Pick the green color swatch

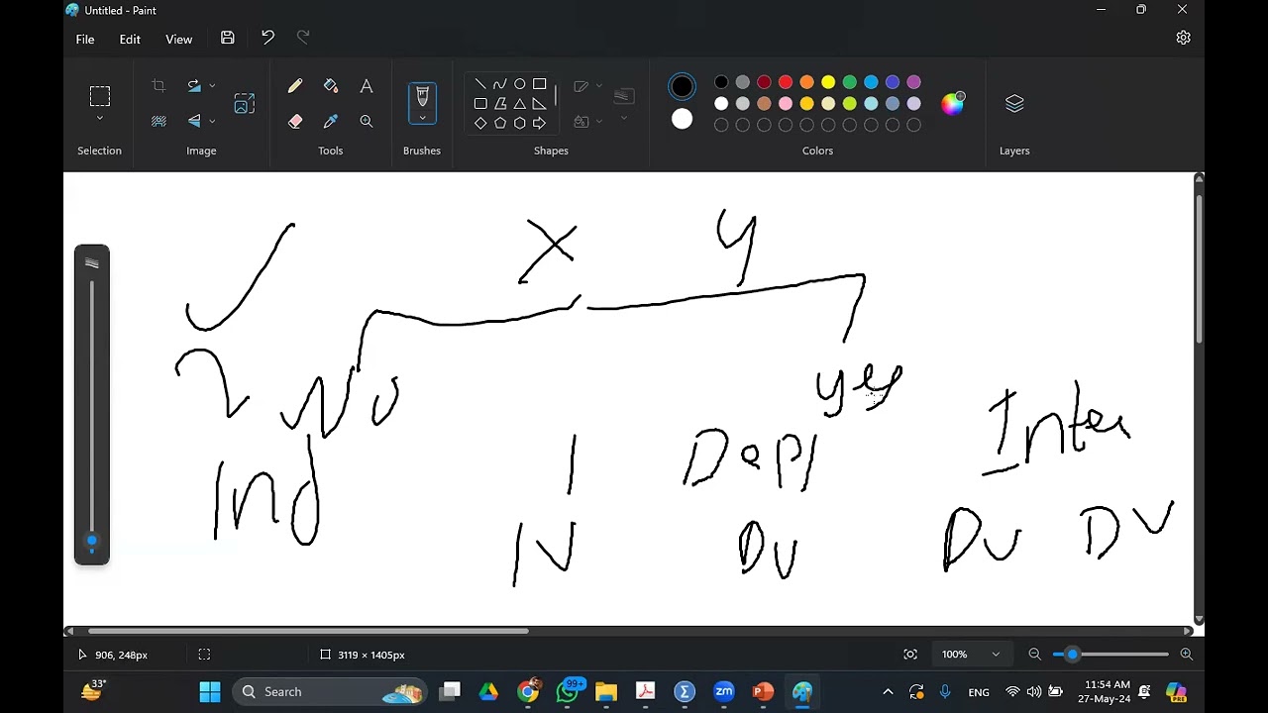point(850,82)
